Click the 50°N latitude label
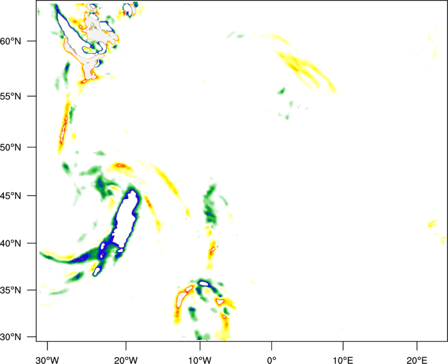 point(11,147)
